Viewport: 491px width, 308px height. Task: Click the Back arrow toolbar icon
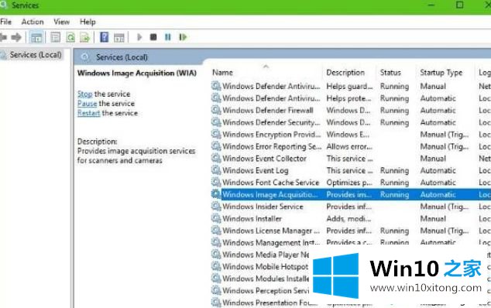[3, 37]
